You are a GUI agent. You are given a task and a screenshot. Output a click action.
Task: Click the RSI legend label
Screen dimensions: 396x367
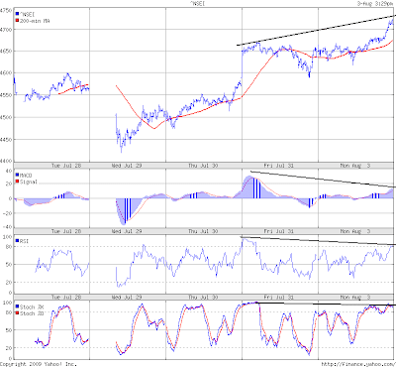[24, 241]
